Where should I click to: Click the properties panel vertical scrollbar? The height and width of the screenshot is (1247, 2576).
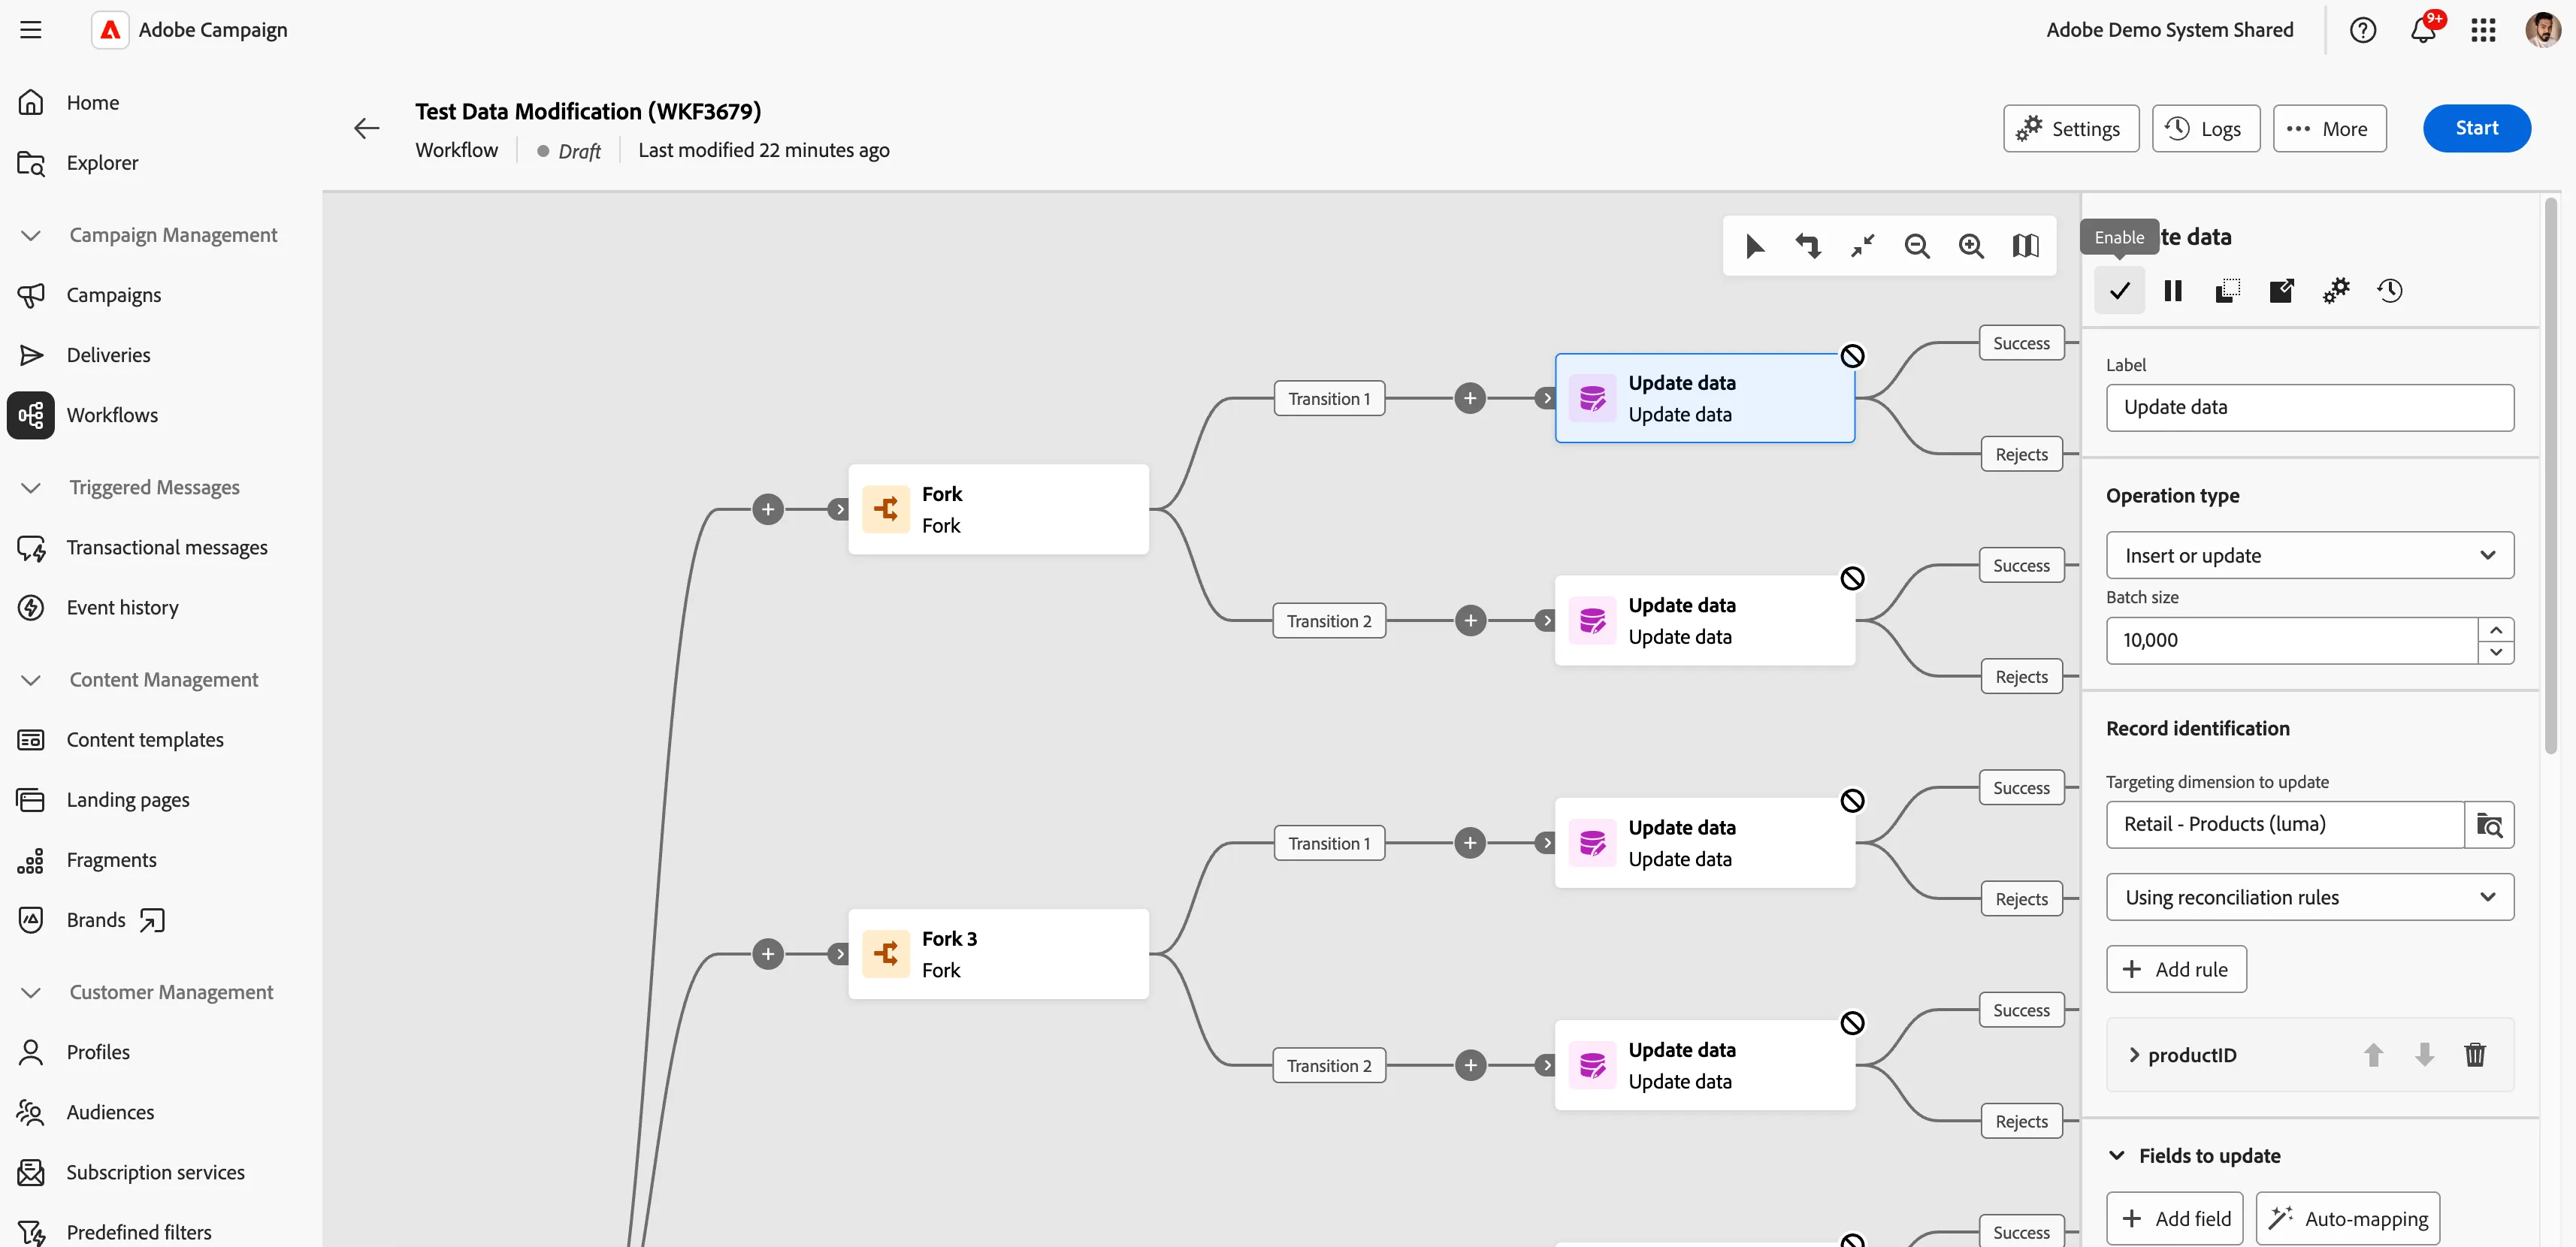[x=2550, y=475]
